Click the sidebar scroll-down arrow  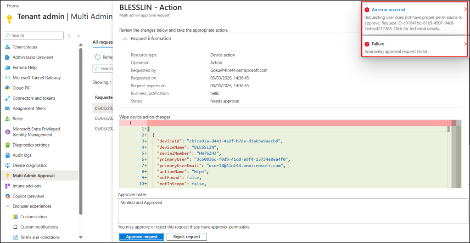[80, 237]
